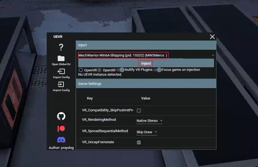Close the UEVR window with X

pyautogui.click(x=212, y=37)
